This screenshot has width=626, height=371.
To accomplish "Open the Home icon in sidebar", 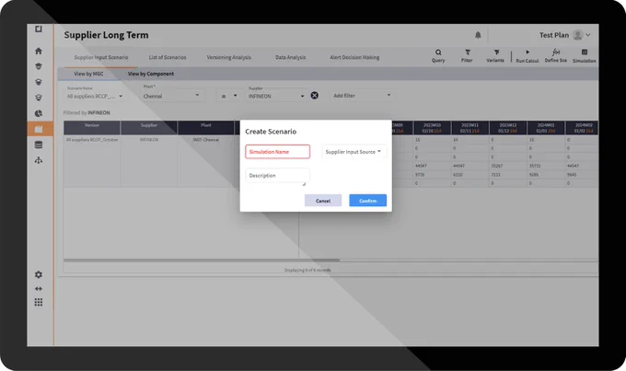I will tap(39, 51).
